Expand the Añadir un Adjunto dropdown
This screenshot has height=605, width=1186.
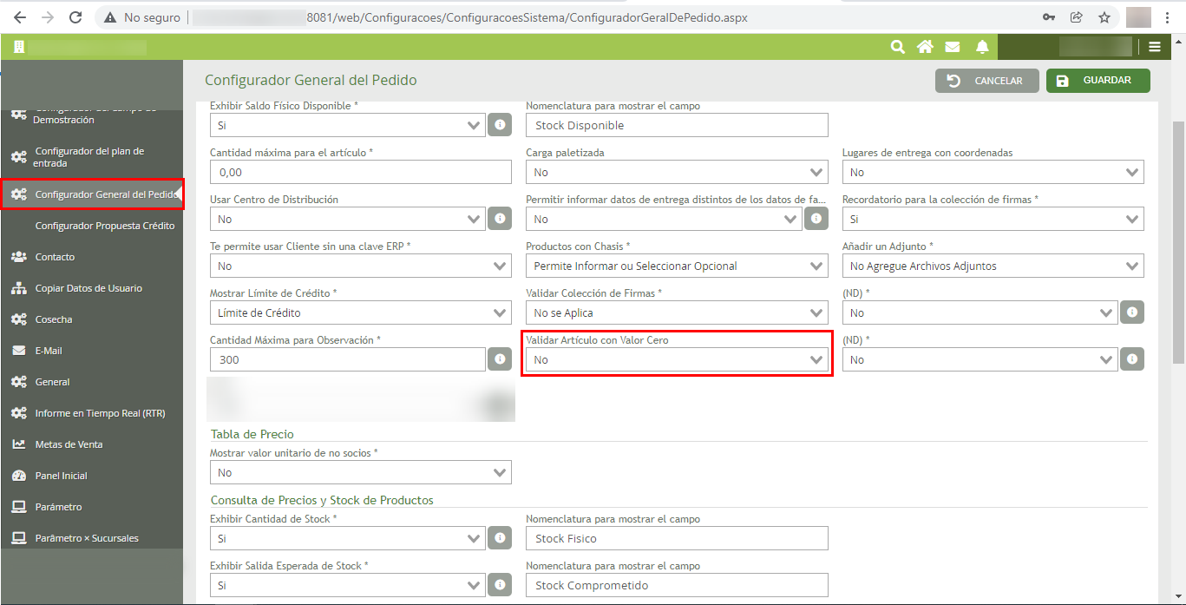(993, 266)
